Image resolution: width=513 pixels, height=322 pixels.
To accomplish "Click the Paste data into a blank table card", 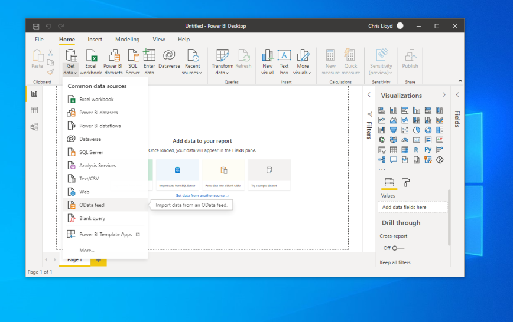I will [x=223, y=175].
